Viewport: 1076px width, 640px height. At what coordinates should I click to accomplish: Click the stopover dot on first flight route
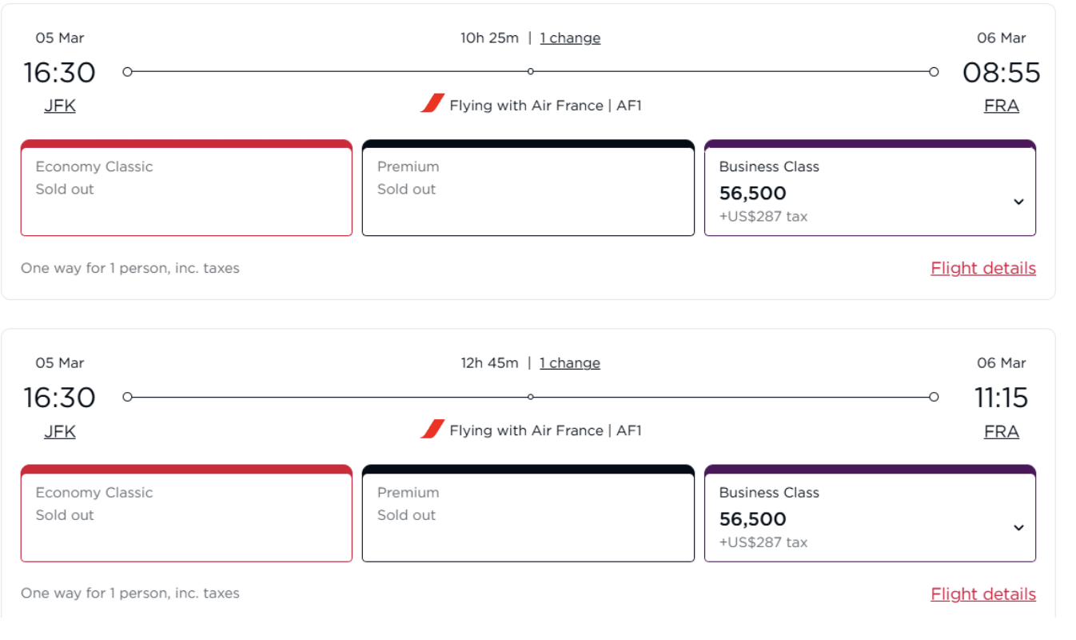(x=531, y=72)
